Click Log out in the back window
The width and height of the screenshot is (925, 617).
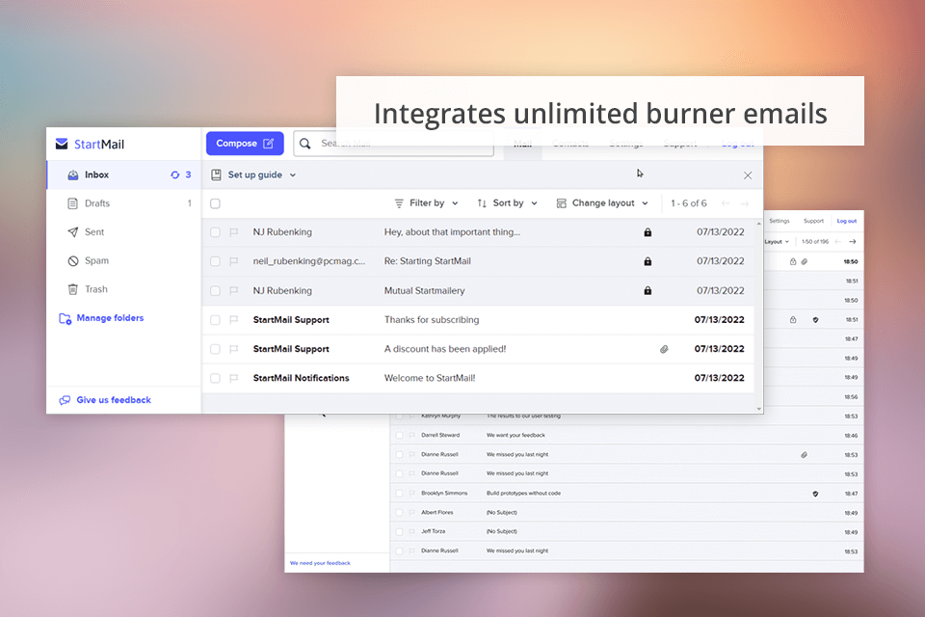pyautogui.click(x=847, y=221)
